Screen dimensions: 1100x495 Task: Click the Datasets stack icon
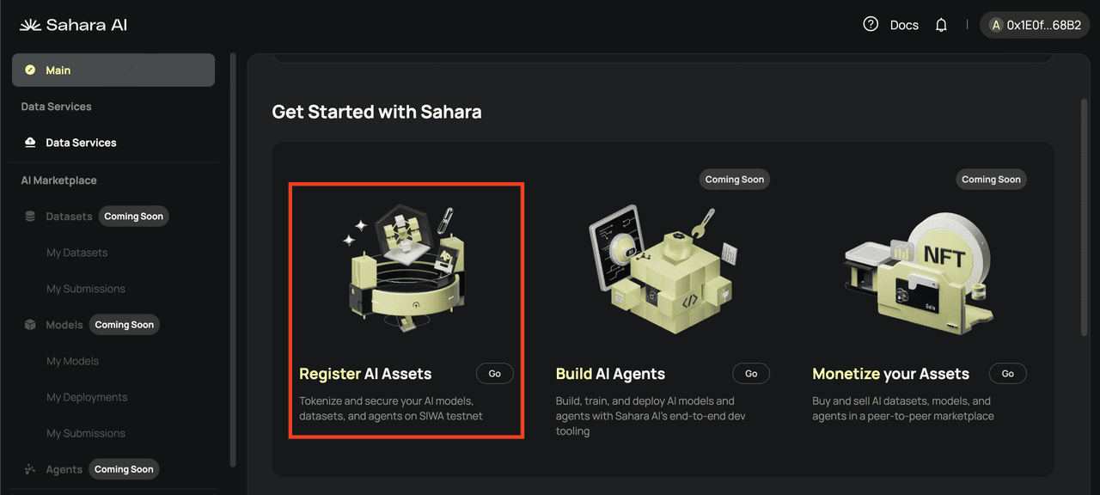(x=31, y=217)
